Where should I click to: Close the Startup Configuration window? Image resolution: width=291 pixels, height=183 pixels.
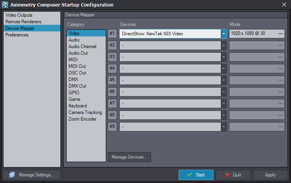pyautogui.click(x=284, y=5)
